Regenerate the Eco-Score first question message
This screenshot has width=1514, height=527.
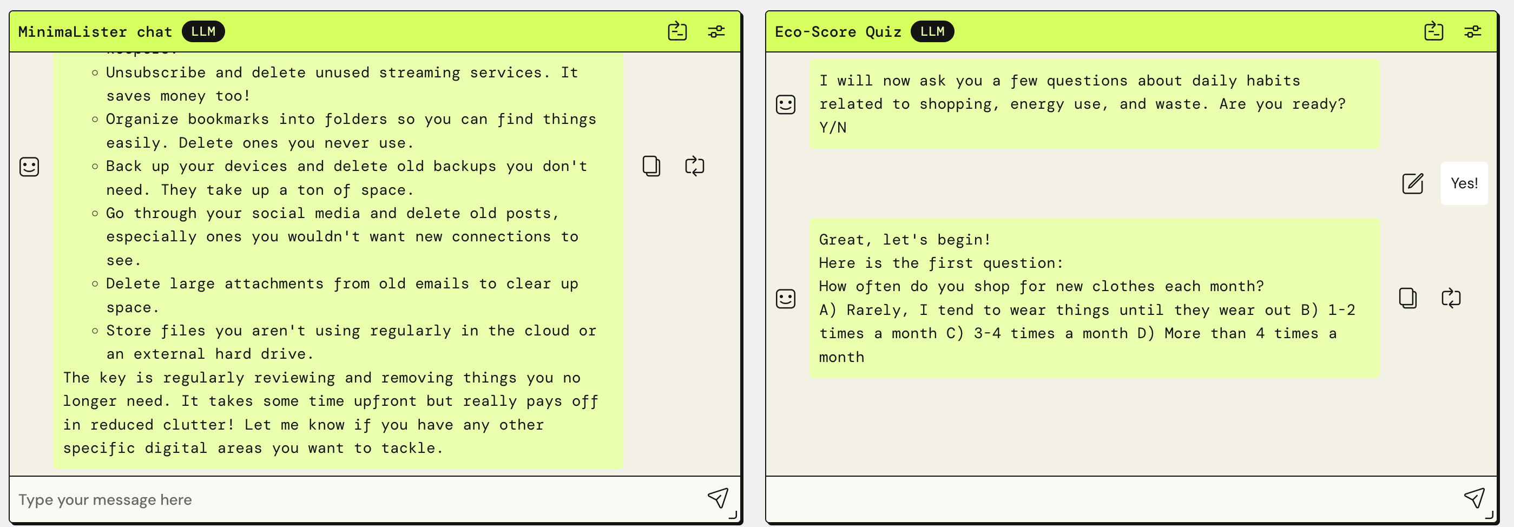click(x=1451, y=299)
